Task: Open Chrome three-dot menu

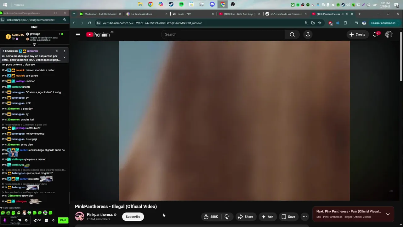Action: pyautogui.click(x=398, y=23)
